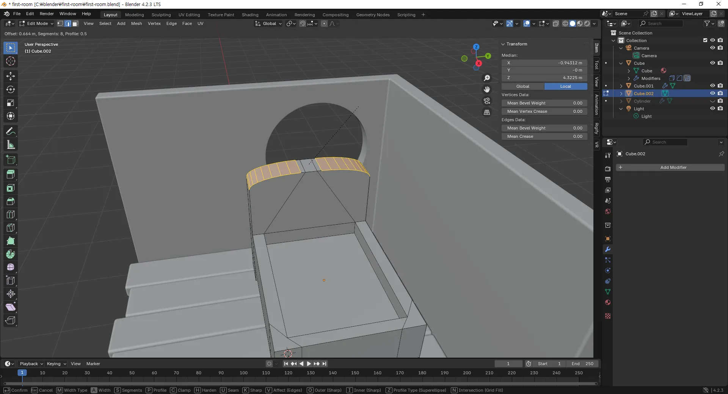Open Modifiers wrench properties tab
The height and width of the screenshot is (394, 728).
(608, 249)
